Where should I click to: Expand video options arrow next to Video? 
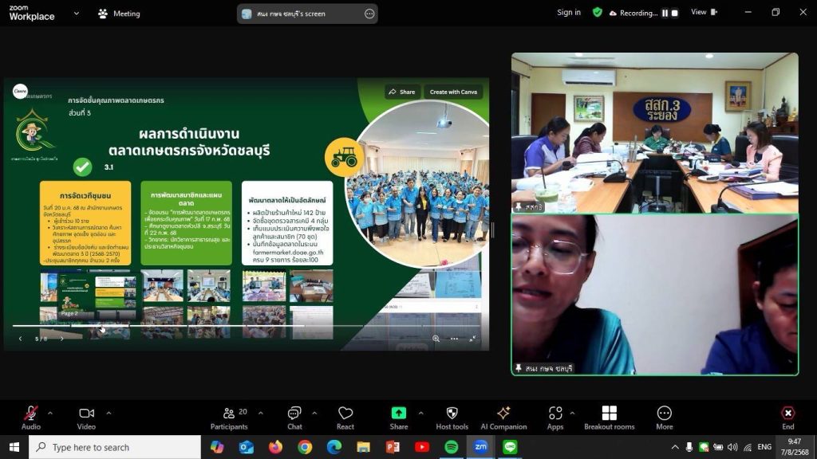pos(109,413)
